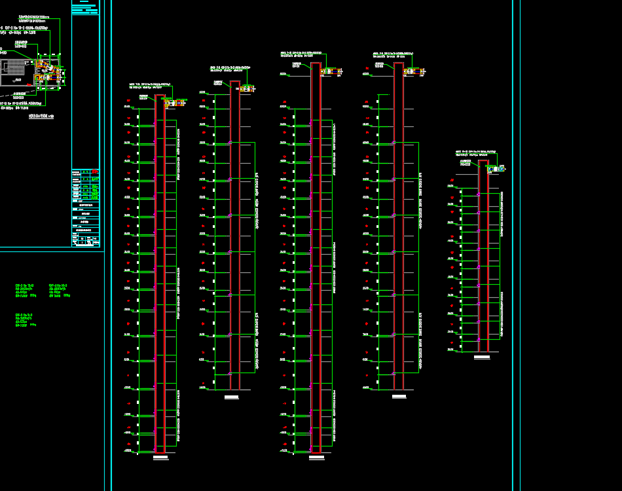
Task: Click the cyan header lines atop the title strip
Action: pyautogui.click(x=85, y=8)
